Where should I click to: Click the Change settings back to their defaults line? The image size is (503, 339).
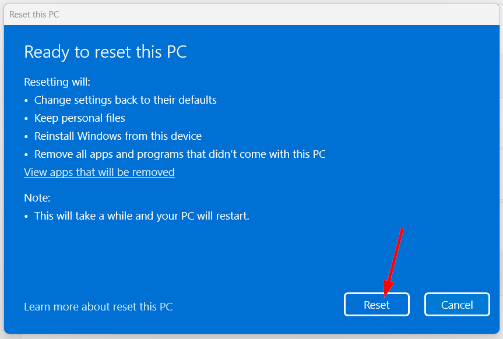pos(125,100)
